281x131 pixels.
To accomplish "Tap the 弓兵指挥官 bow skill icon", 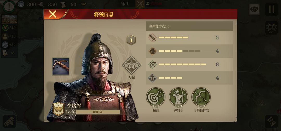I will pyautogui.click(x=201, y=97).
